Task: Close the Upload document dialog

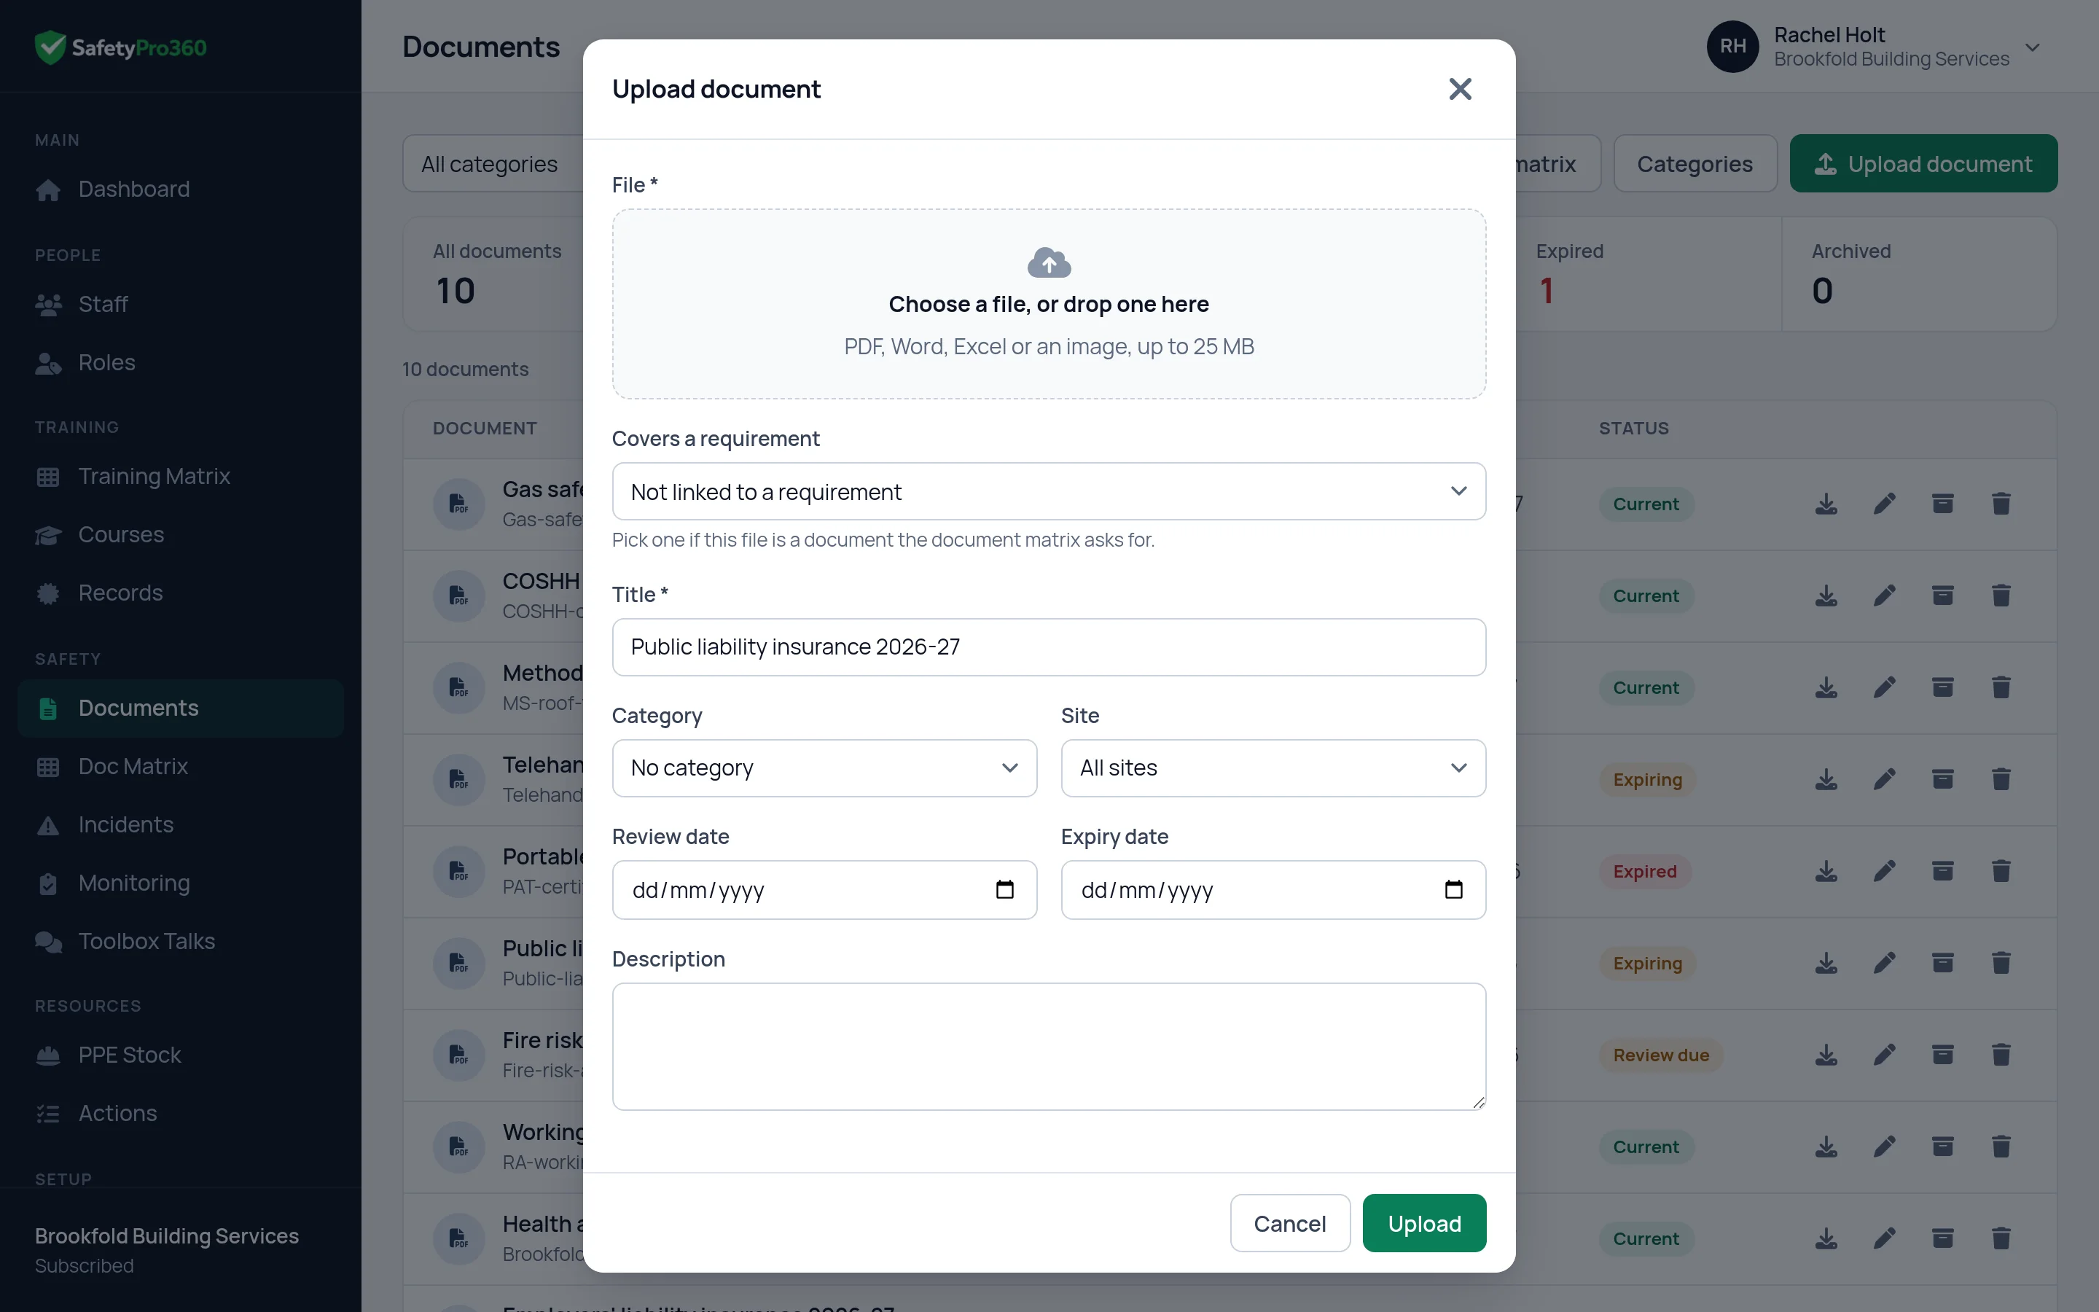Action: coord(1460,88)
